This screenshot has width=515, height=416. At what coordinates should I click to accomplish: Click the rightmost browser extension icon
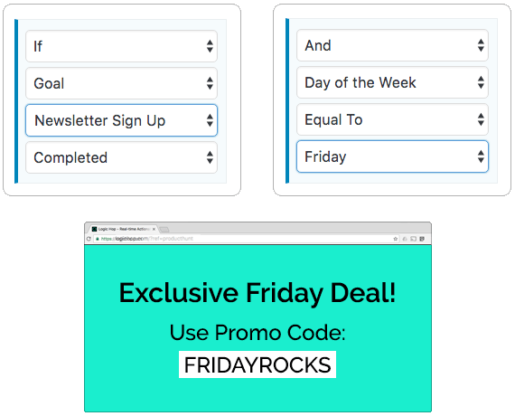[x=422, y=239]
